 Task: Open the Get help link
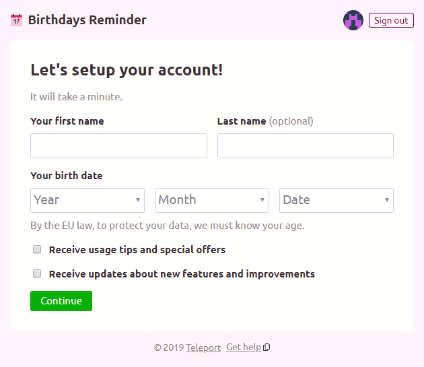(243, 347)
